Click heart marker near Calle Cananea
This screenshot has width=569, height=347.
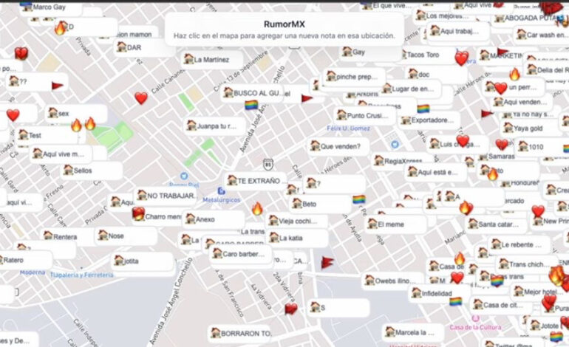tap(141, 98)
